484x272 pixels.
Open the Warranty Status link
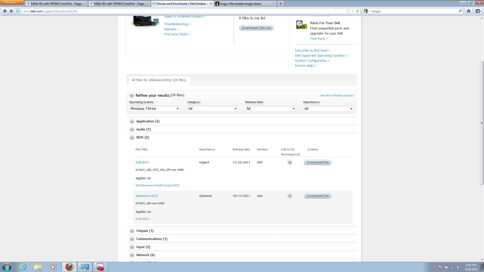[x=177, y=34]
